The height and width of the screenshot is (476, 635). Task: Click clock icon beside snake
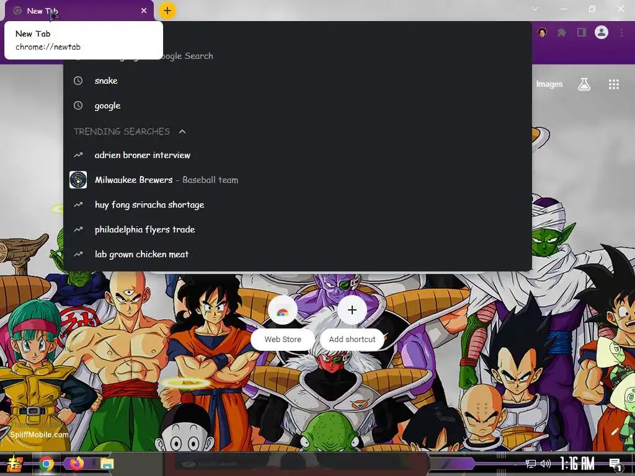(x=78, y=81)
